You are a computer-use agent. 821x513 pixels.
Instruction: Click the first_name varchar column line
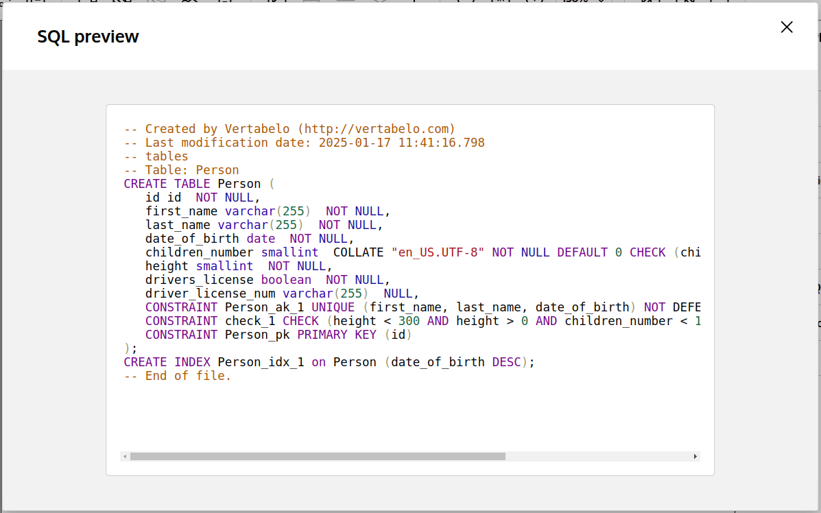pos(267,211)
